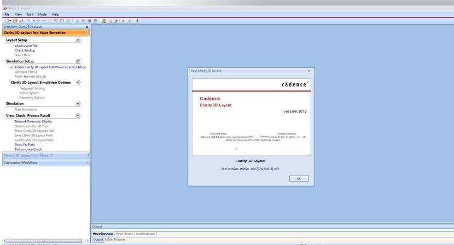454x245 pixels.
Task: Click the Open folder toolbar icon
Action: click(x=15, y=21)
